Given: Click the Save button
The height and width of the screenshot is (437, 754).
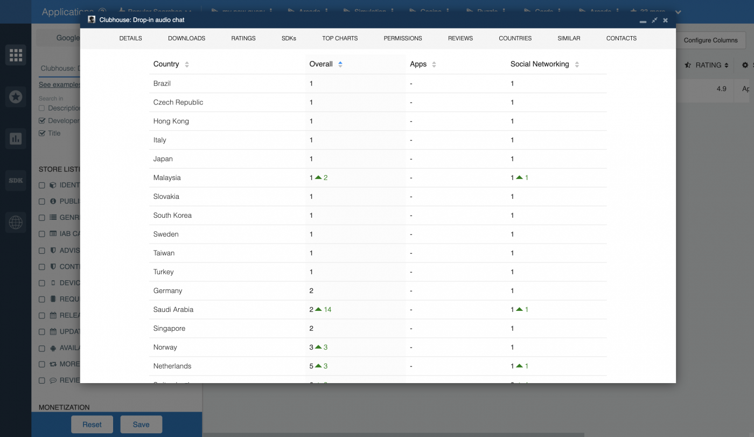Looking at the screenshot, I should (141, 424).
